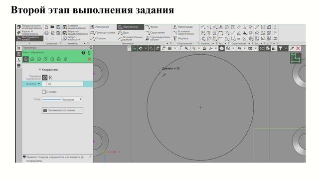
Task: Activate the Отрезок line segment tool
Action: tap(99, 38)
